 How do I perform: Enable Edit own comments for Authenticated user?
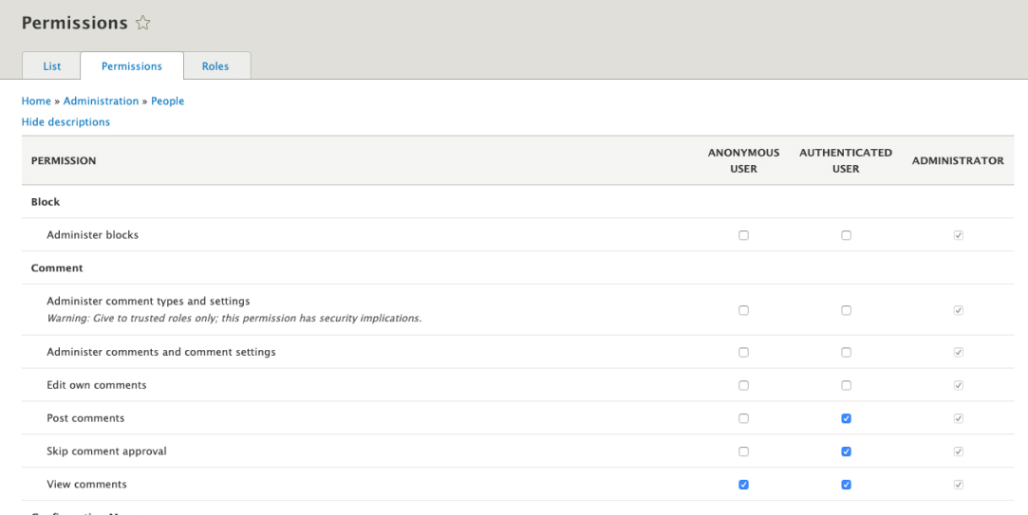(x=846, y=385)
